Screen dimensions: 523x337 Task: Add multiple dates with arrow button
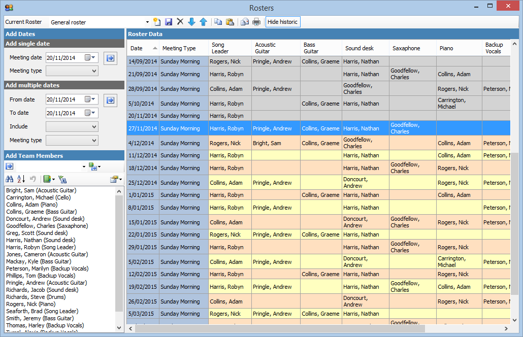coord(110,100)
